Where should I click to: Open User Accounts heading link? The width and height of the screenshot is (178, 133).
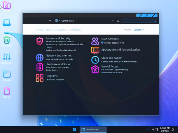110,39
